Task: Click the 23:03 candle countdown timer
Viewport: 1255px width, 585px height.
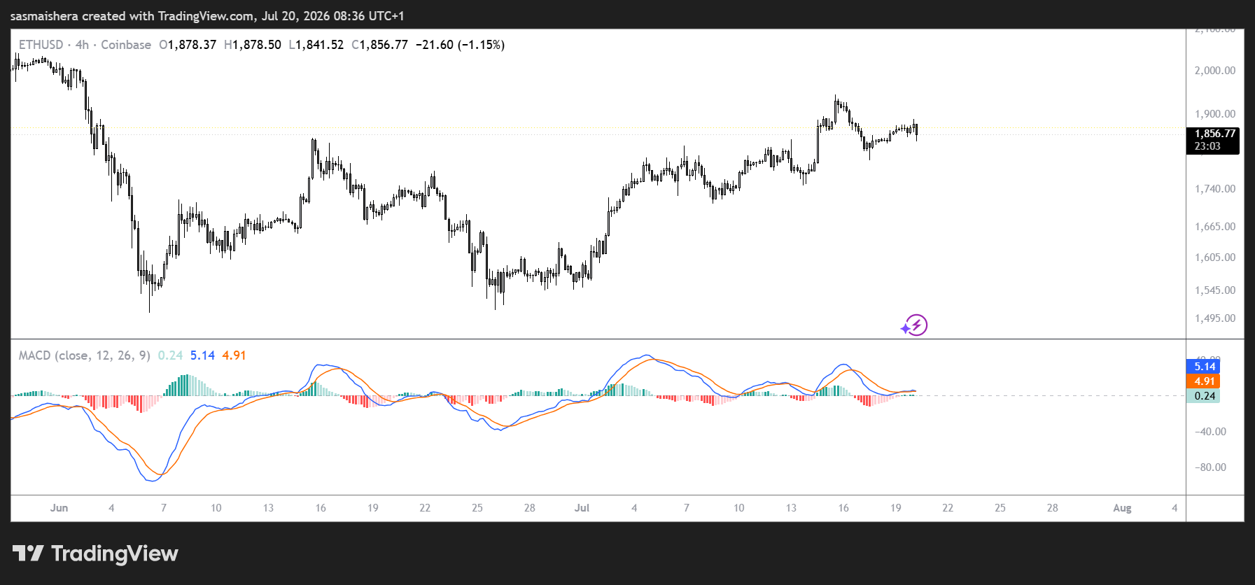Action: tap(1207, 146)
